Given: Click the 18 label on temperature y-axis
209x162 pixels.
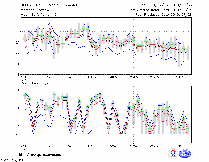Looking at the screenshot, I should click(x=18, y=74).
